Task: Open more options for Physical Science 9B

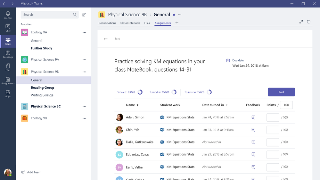Action: coord(84,72)
